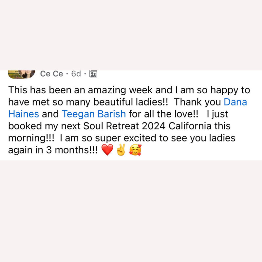Image resolution: width=262 pixels, height=262 pixels.
Task: Open the Ce Ce profile name
Action: click(51, 74)
